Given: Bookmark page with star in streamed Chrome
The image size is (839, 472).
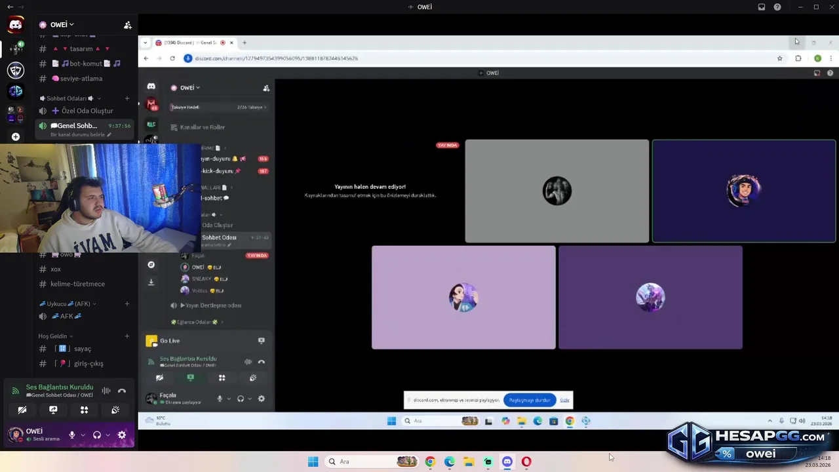Looking at the screenshot, I should pos(779,58).
